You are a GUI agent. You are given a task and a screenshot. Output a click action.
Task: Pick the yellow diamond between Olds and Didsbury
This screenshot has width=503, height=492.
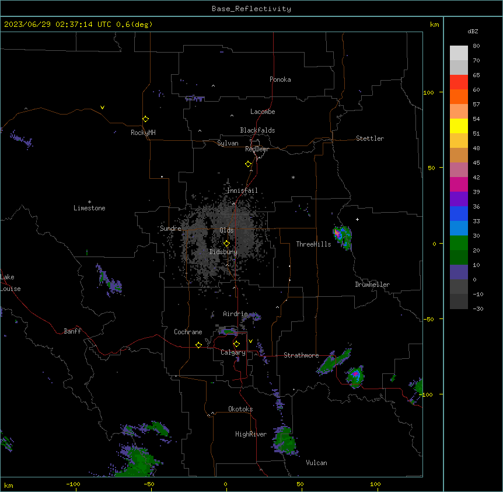(x=226, y=244)
